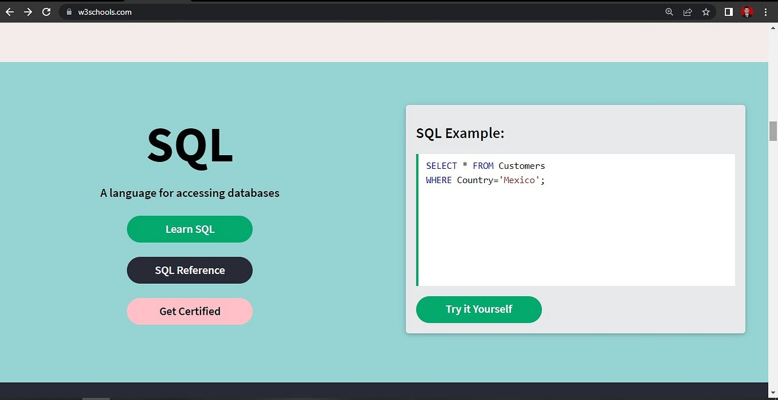Open the SQL Reference page
This screenshot has width=778, height=400.
tap(190, 270)
